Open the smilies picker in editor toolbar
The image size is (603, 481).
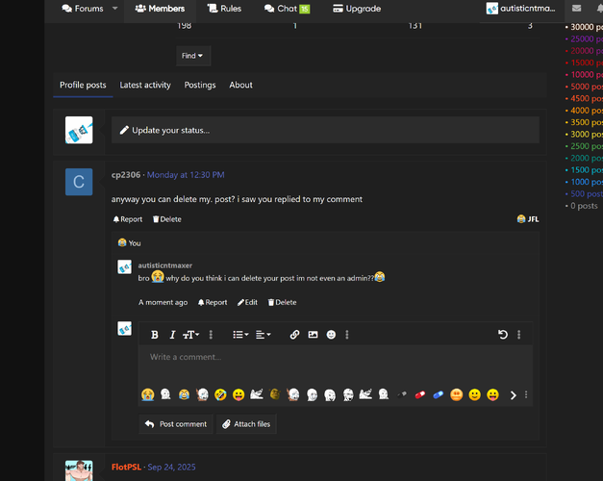tap(331, 335)
